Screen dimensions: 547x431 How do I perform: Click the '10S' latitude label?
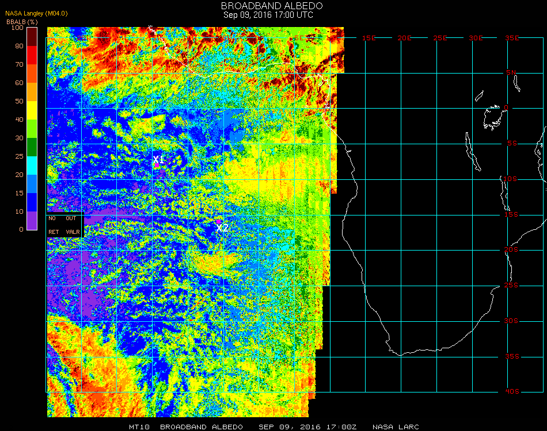click(510, 179)
